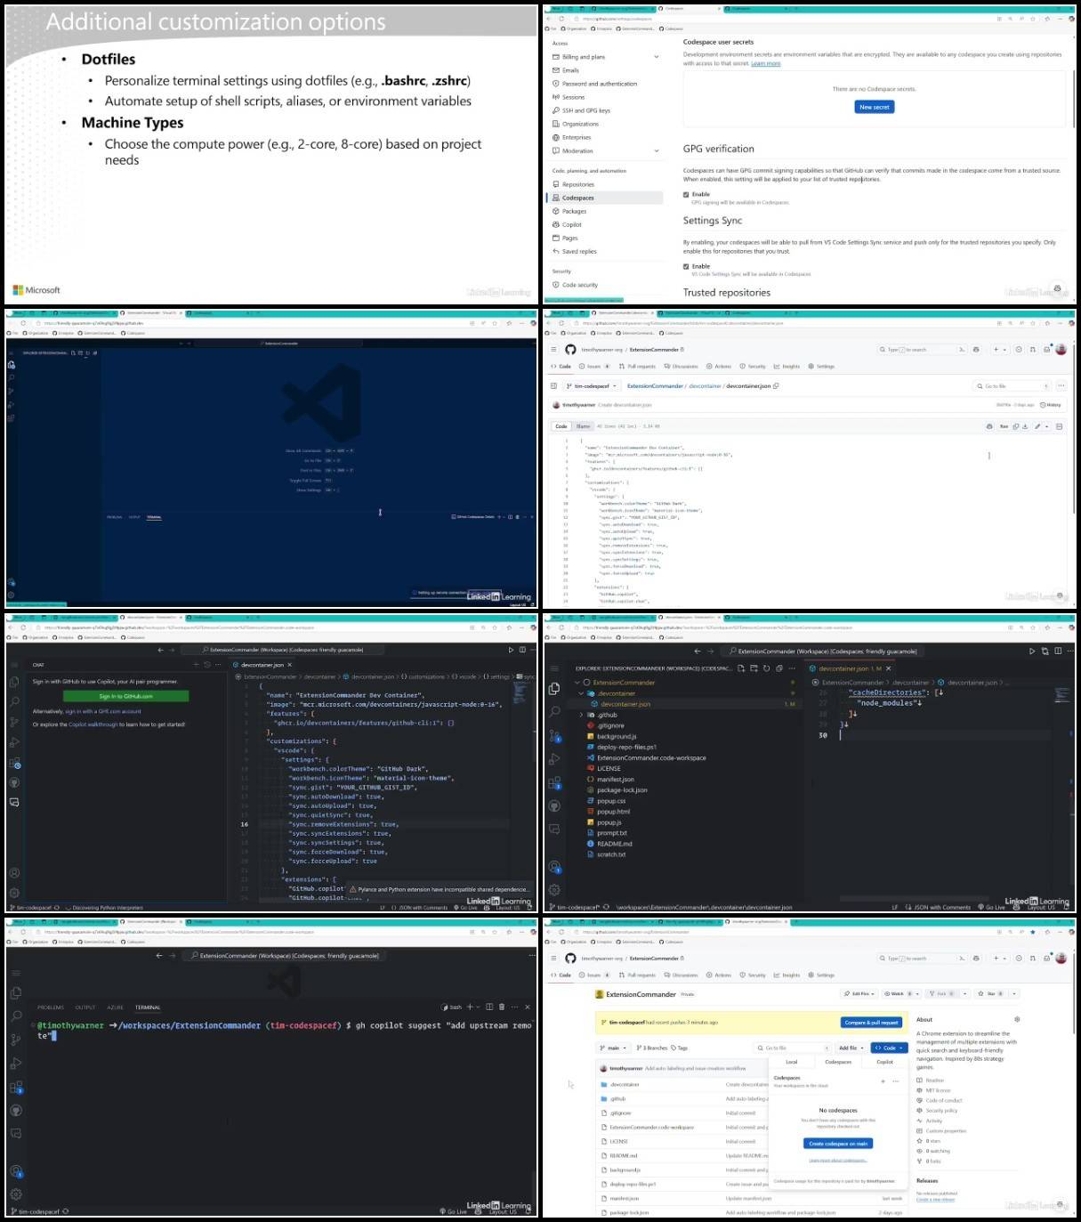The height and width of the screenshot is (1222, 1081).
Task: Open Search view in the VS Code file-tree frame
Action: (x=554, y=711)
